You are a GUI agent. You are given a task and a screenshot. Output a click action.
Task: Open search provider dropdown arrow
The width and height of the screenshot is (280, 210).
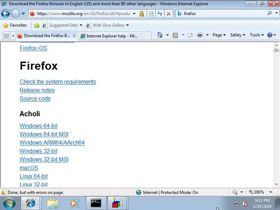[276, 13]
